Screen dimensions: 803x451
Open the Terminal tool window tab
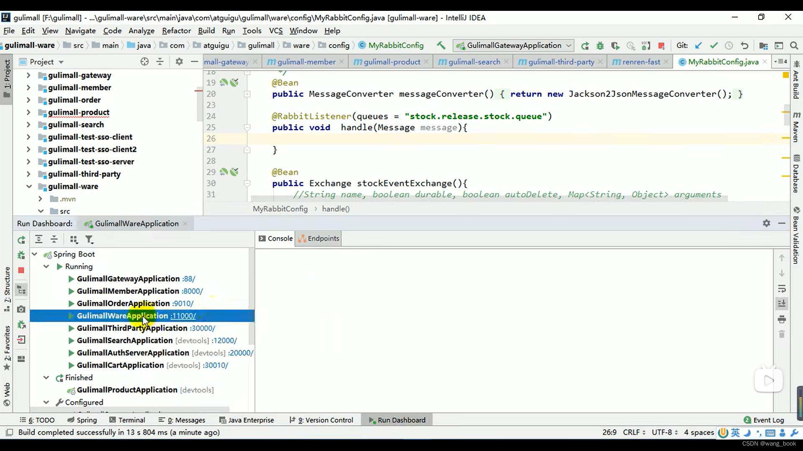(127, 420)
